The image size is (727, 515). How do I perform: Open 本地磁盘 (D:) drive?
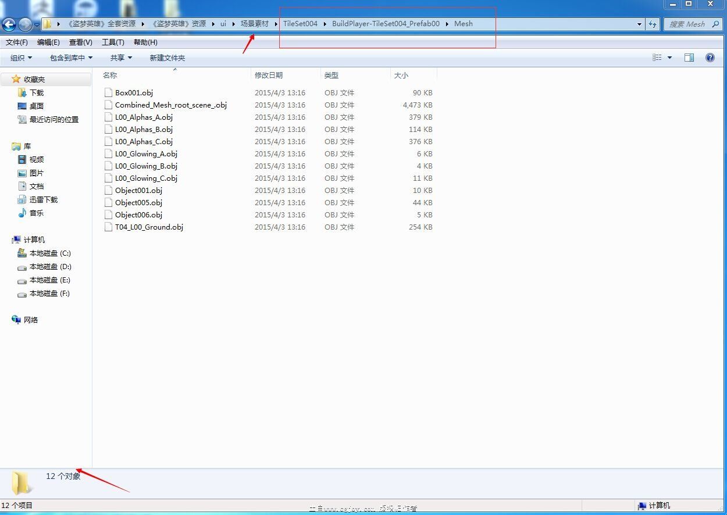(x=50, y=267)
